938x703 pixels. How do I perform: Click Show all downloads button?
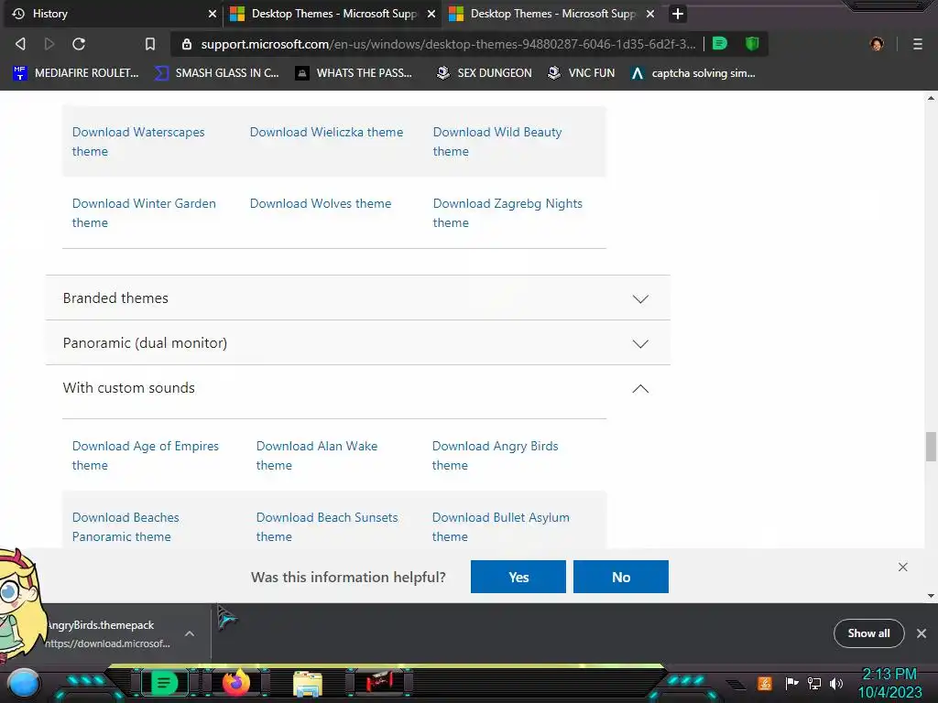[868, 633]
